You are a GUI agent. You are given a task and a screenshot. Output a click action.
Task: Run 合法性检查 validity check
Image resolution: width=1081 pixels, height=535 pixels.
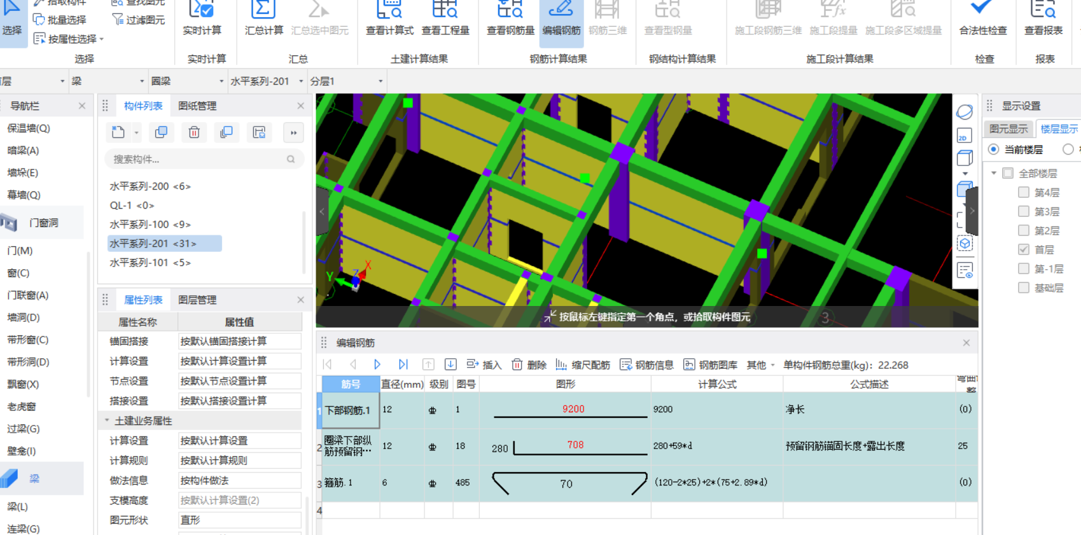pyautogui.click(x=983, y=19)
